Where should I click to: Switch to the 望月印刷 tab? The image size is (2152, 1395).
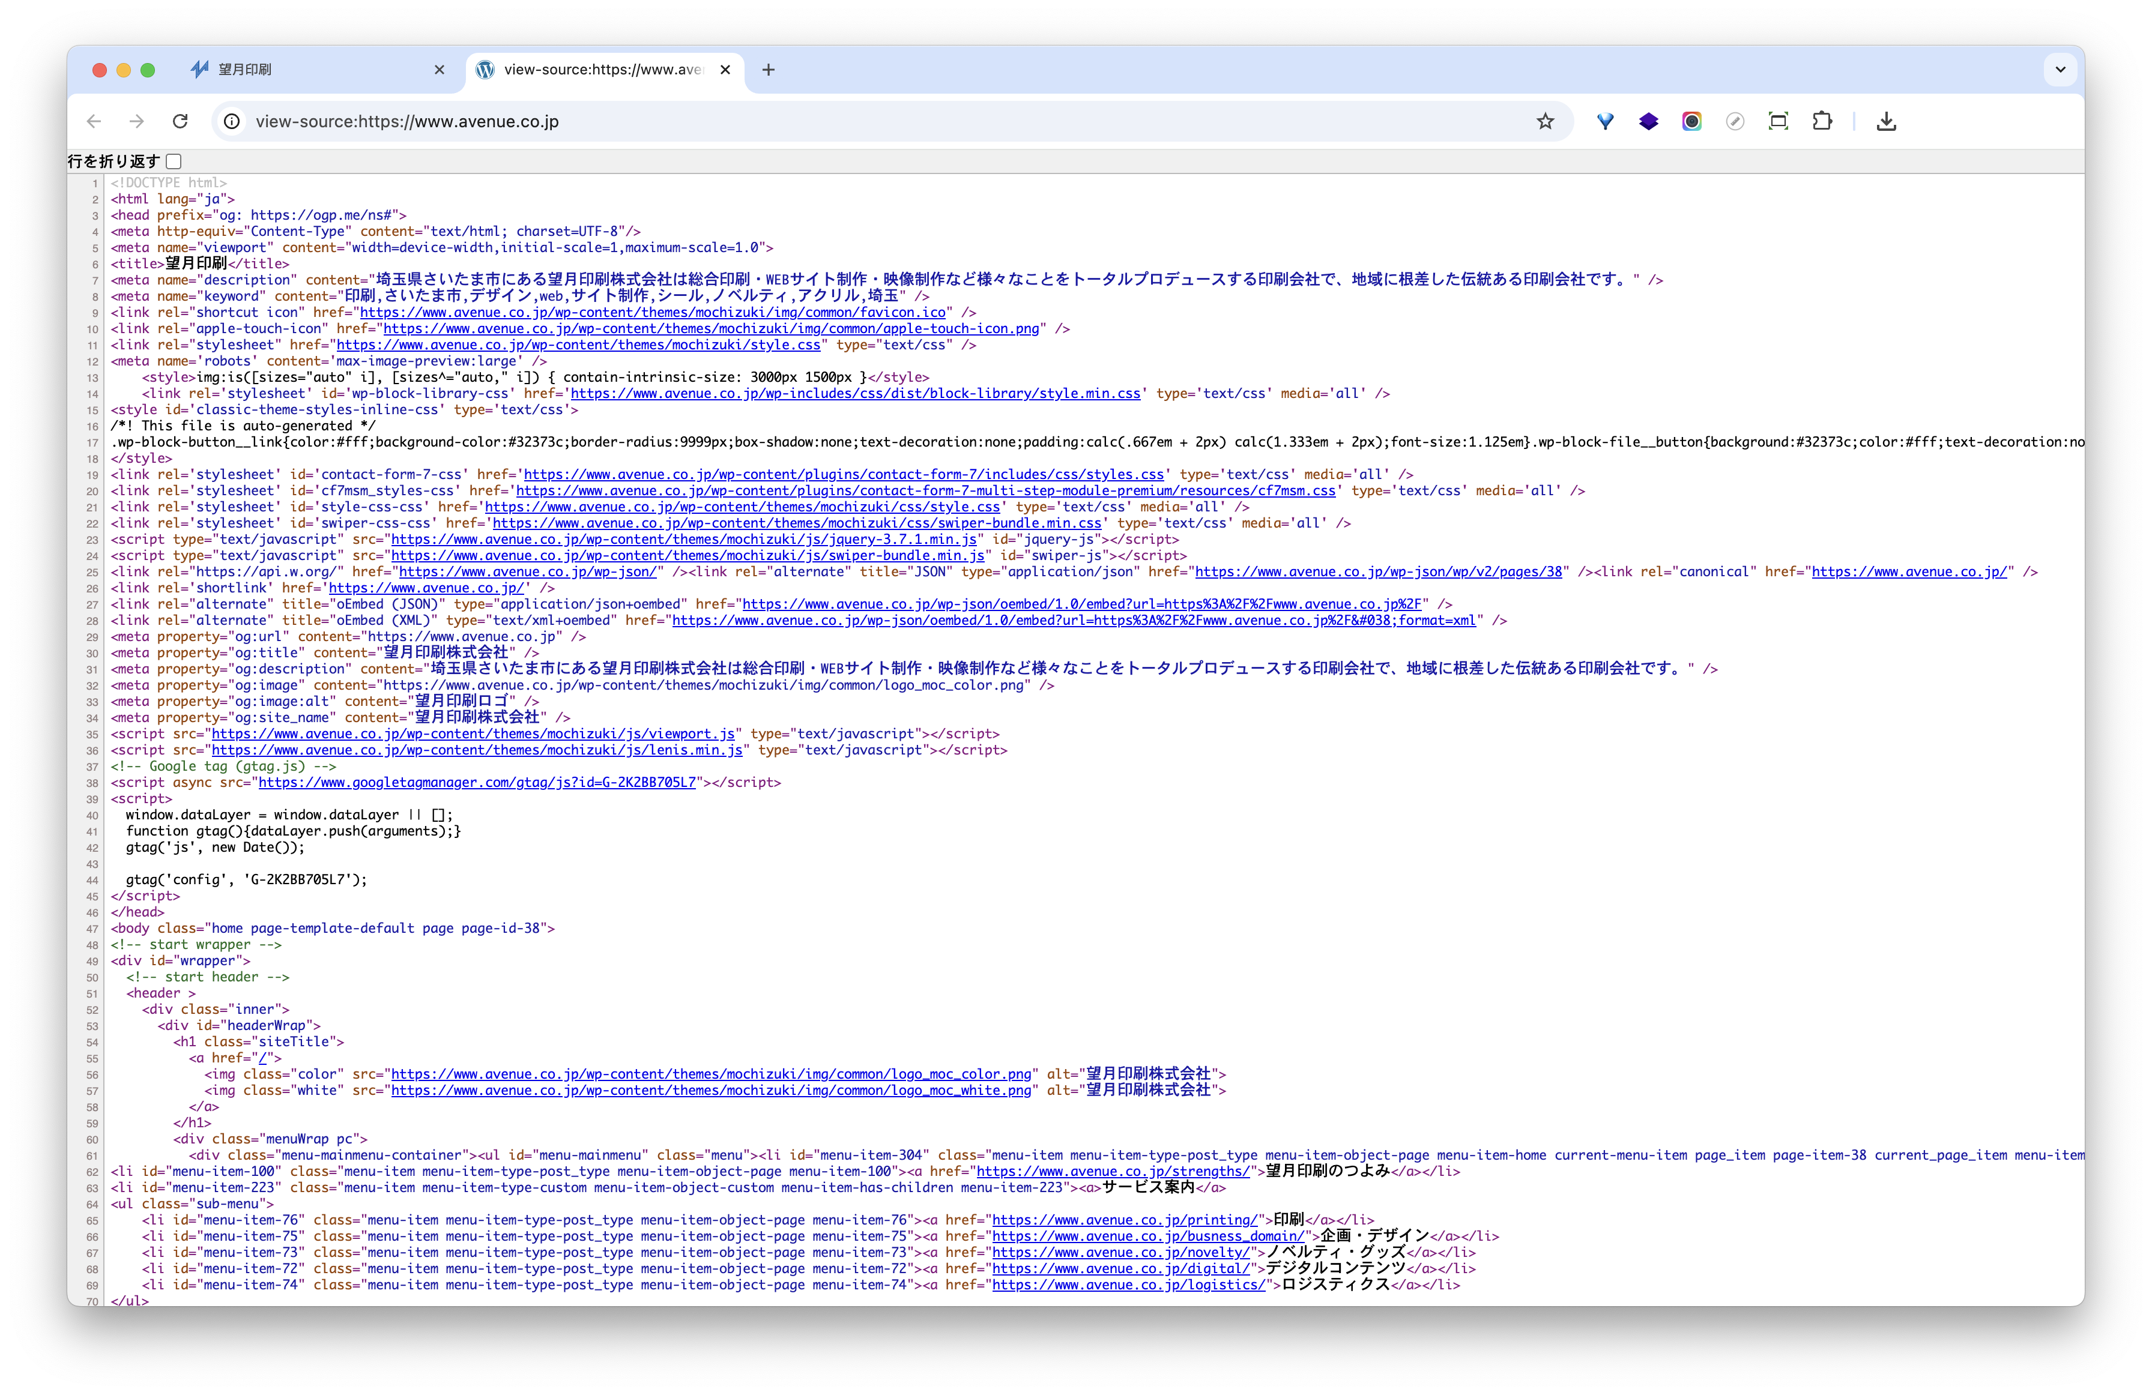coord(307,70)
